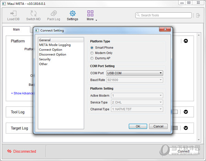The height and width of the screenshot is (161, 206).
Task: Switch to the Main tab
Action: click(16, 30)
